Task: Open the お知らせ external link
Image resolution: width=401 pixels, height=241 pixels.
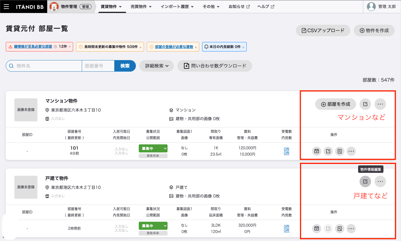Action: (x=239, y=7)
